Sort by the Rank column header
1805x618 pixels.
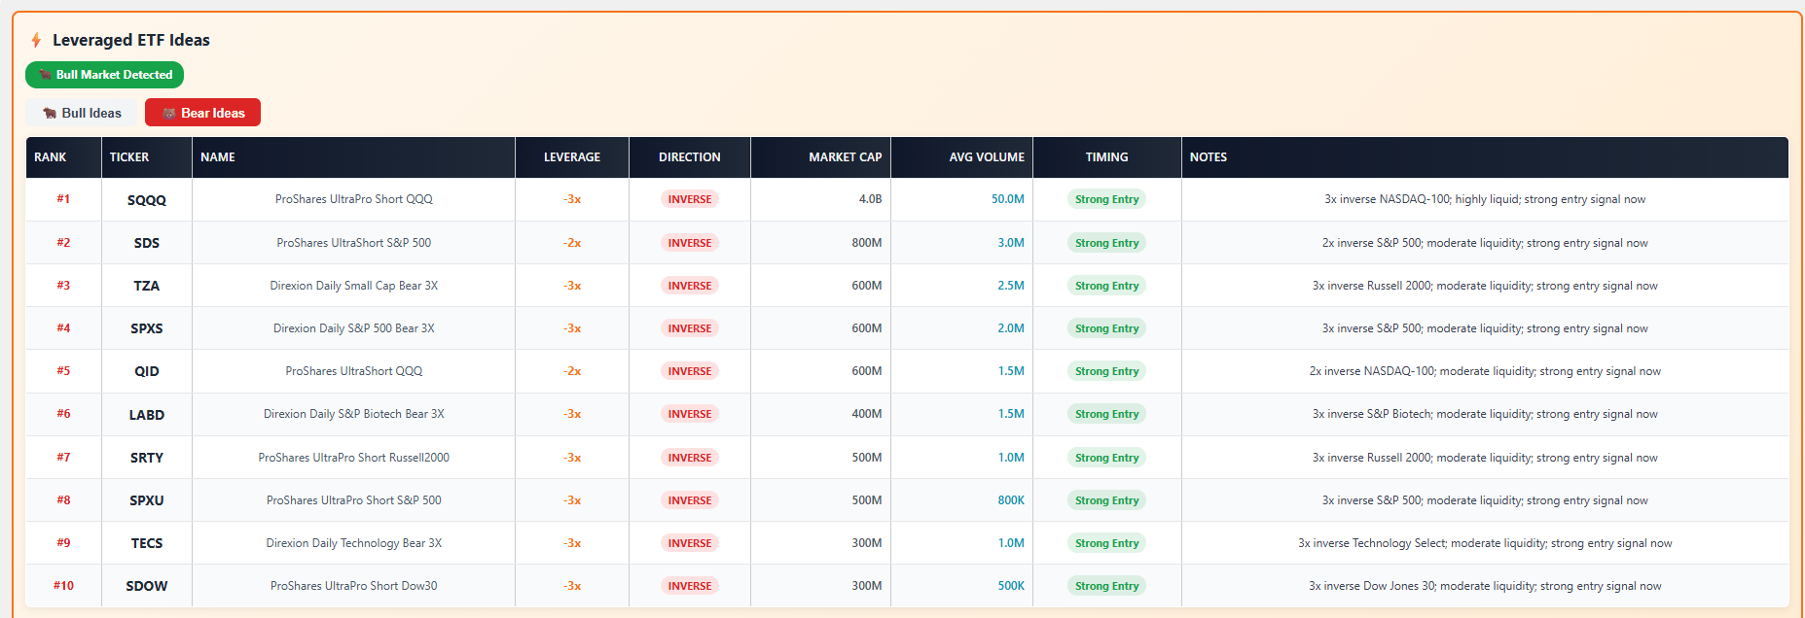point(51,157)
